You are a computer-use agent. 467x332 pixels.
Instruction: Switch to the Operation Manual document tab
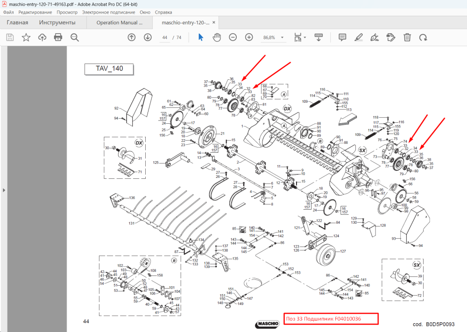tap(120, 22)
